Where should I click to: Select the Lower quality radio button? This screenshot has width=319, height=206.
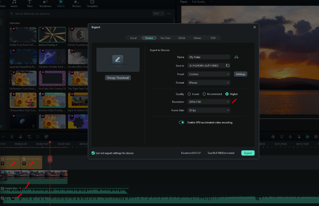click(x=189, y=94)
